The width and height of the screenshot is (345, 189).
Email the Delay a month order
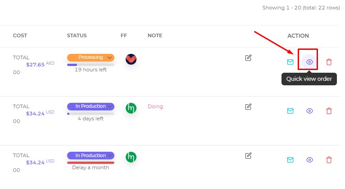click(290, 160)
